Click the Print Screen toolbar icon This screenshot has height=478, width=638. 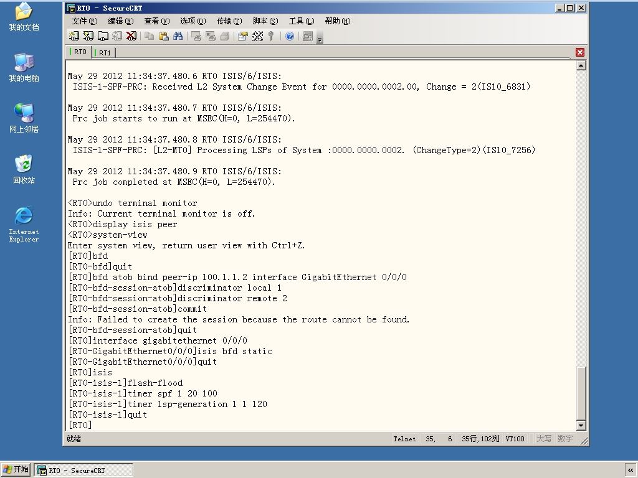click(196, 36)
